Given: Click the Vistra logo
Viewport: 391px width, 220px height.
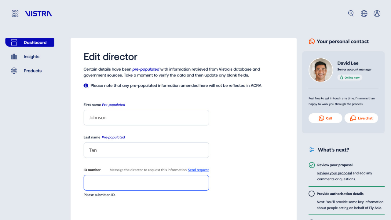Looking at the screenshot, I should click(38, 13).
